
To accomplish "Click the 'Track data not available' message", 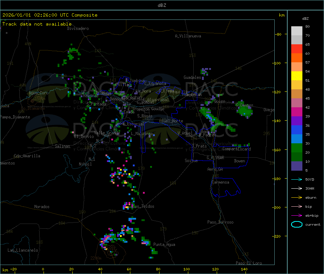I will (37, 24).
